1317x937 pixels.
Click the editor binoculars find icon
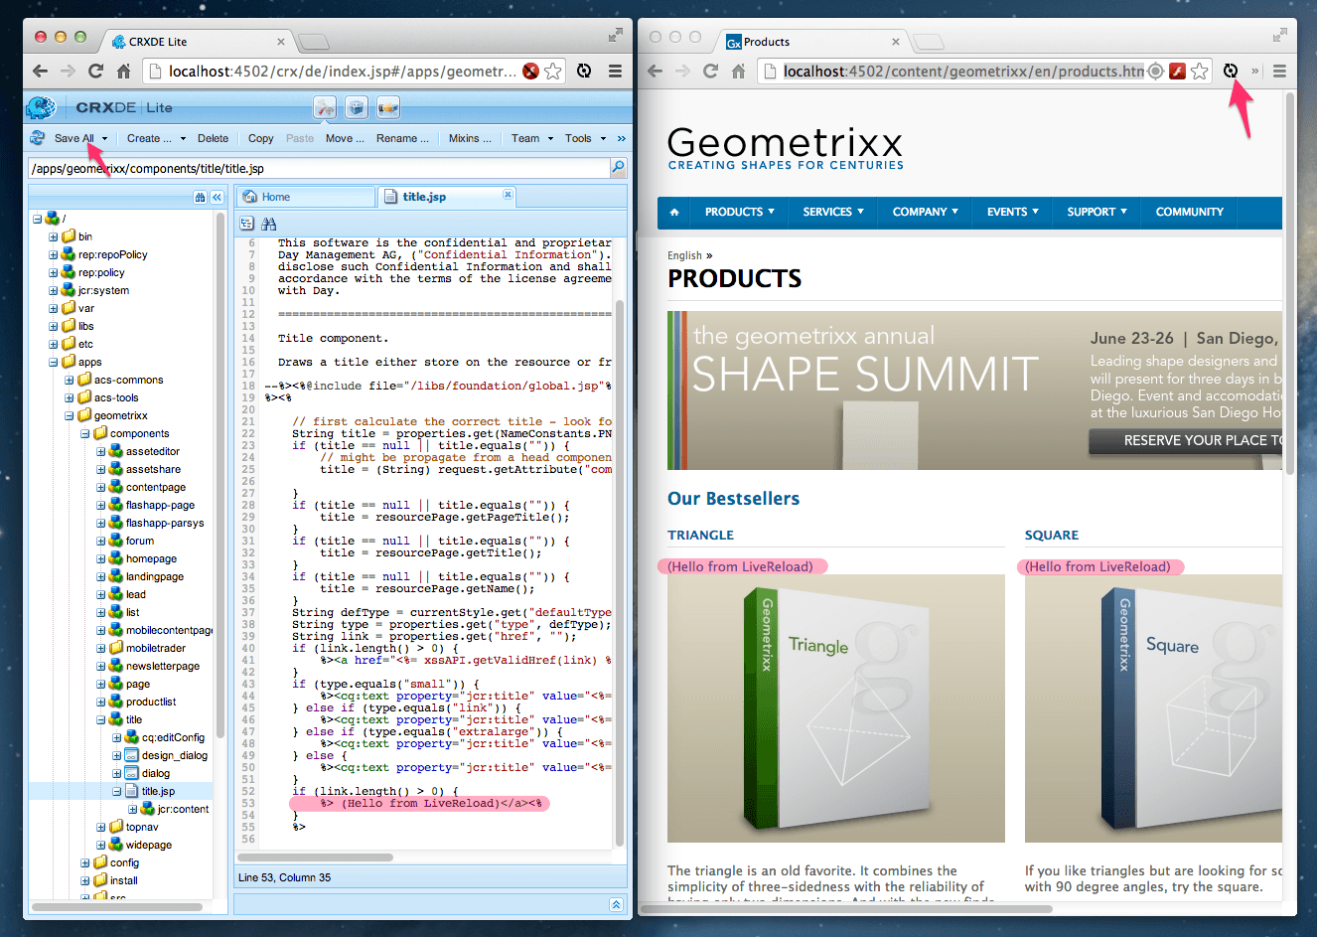(x=268, y=224)
